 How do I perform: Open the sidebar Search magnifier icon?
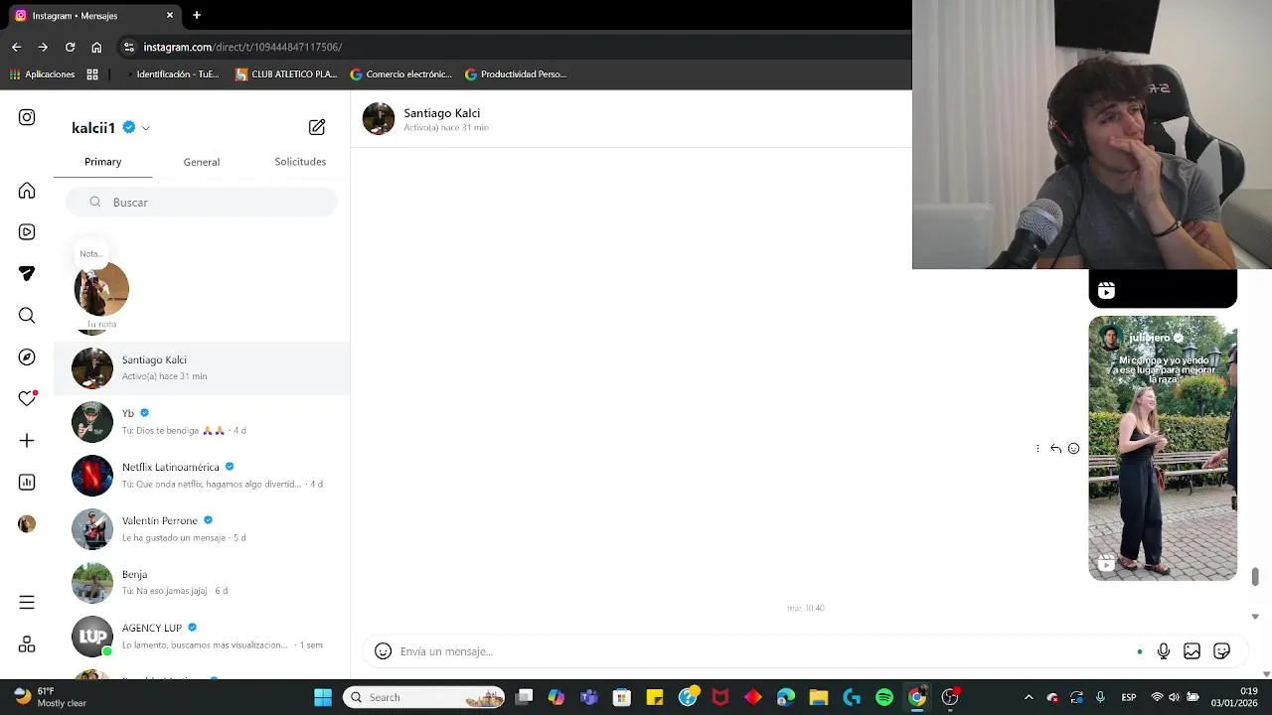(27, 316)
